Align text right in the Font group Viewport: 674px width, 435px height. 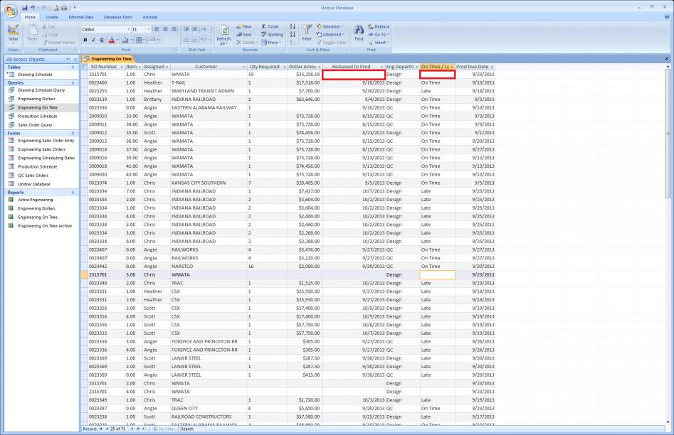point(174,29)
